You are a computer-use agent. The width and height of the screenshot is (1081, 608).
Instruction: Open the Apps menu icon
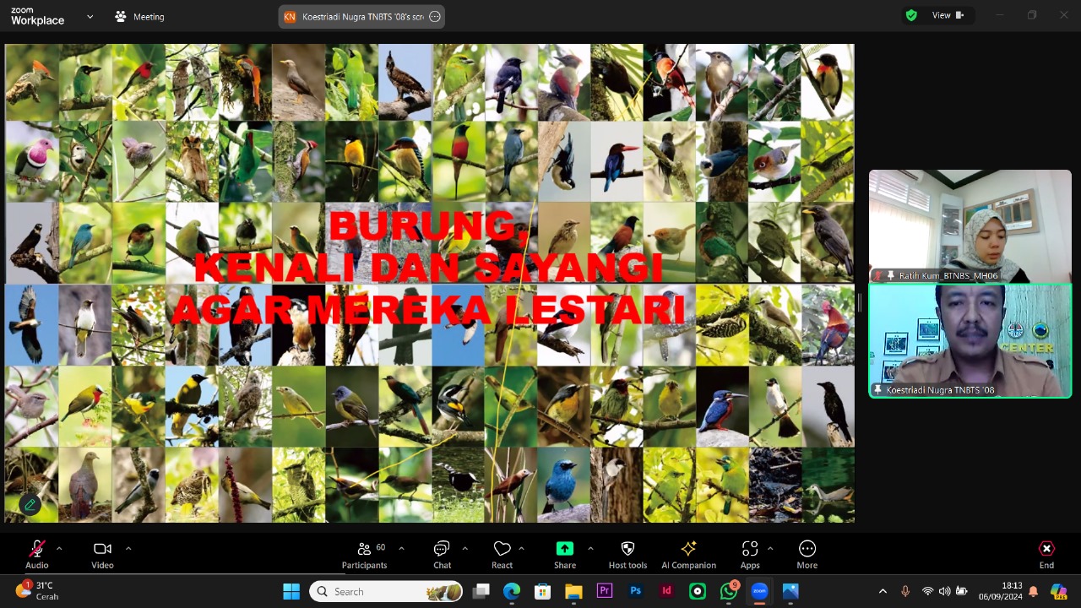[749, 555]
